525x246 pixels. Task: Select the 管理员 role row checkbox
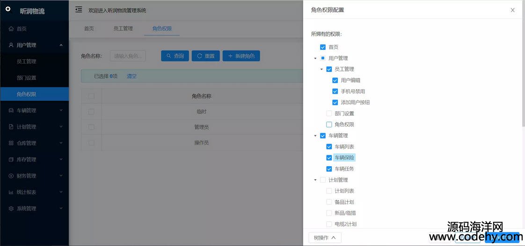coord(91,127)
